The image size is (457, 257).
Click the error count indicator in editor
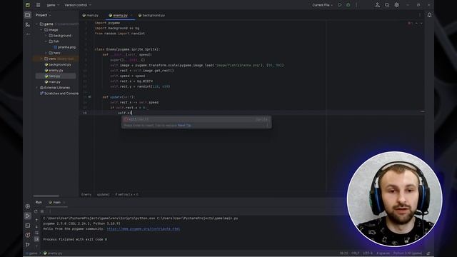click(x=410, y=23)
